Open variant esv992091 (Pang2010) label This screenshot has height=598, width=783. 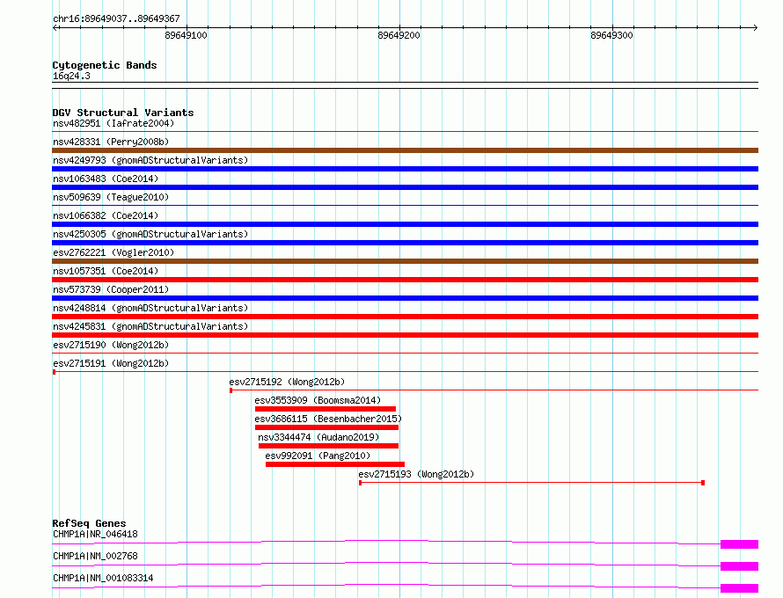[318, 456]
